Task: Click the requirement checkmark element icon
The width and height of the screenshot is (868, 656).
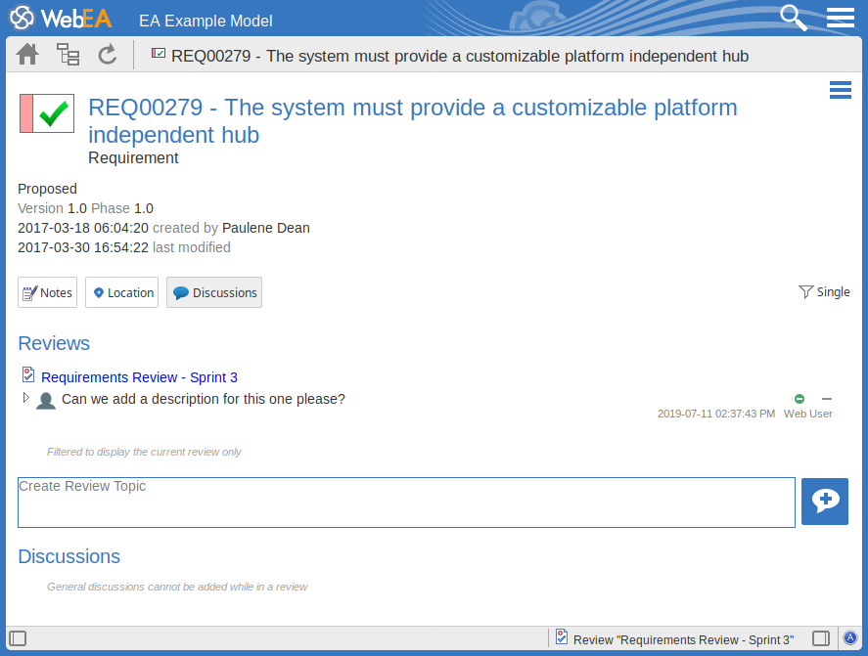Action: pos(46,113)
